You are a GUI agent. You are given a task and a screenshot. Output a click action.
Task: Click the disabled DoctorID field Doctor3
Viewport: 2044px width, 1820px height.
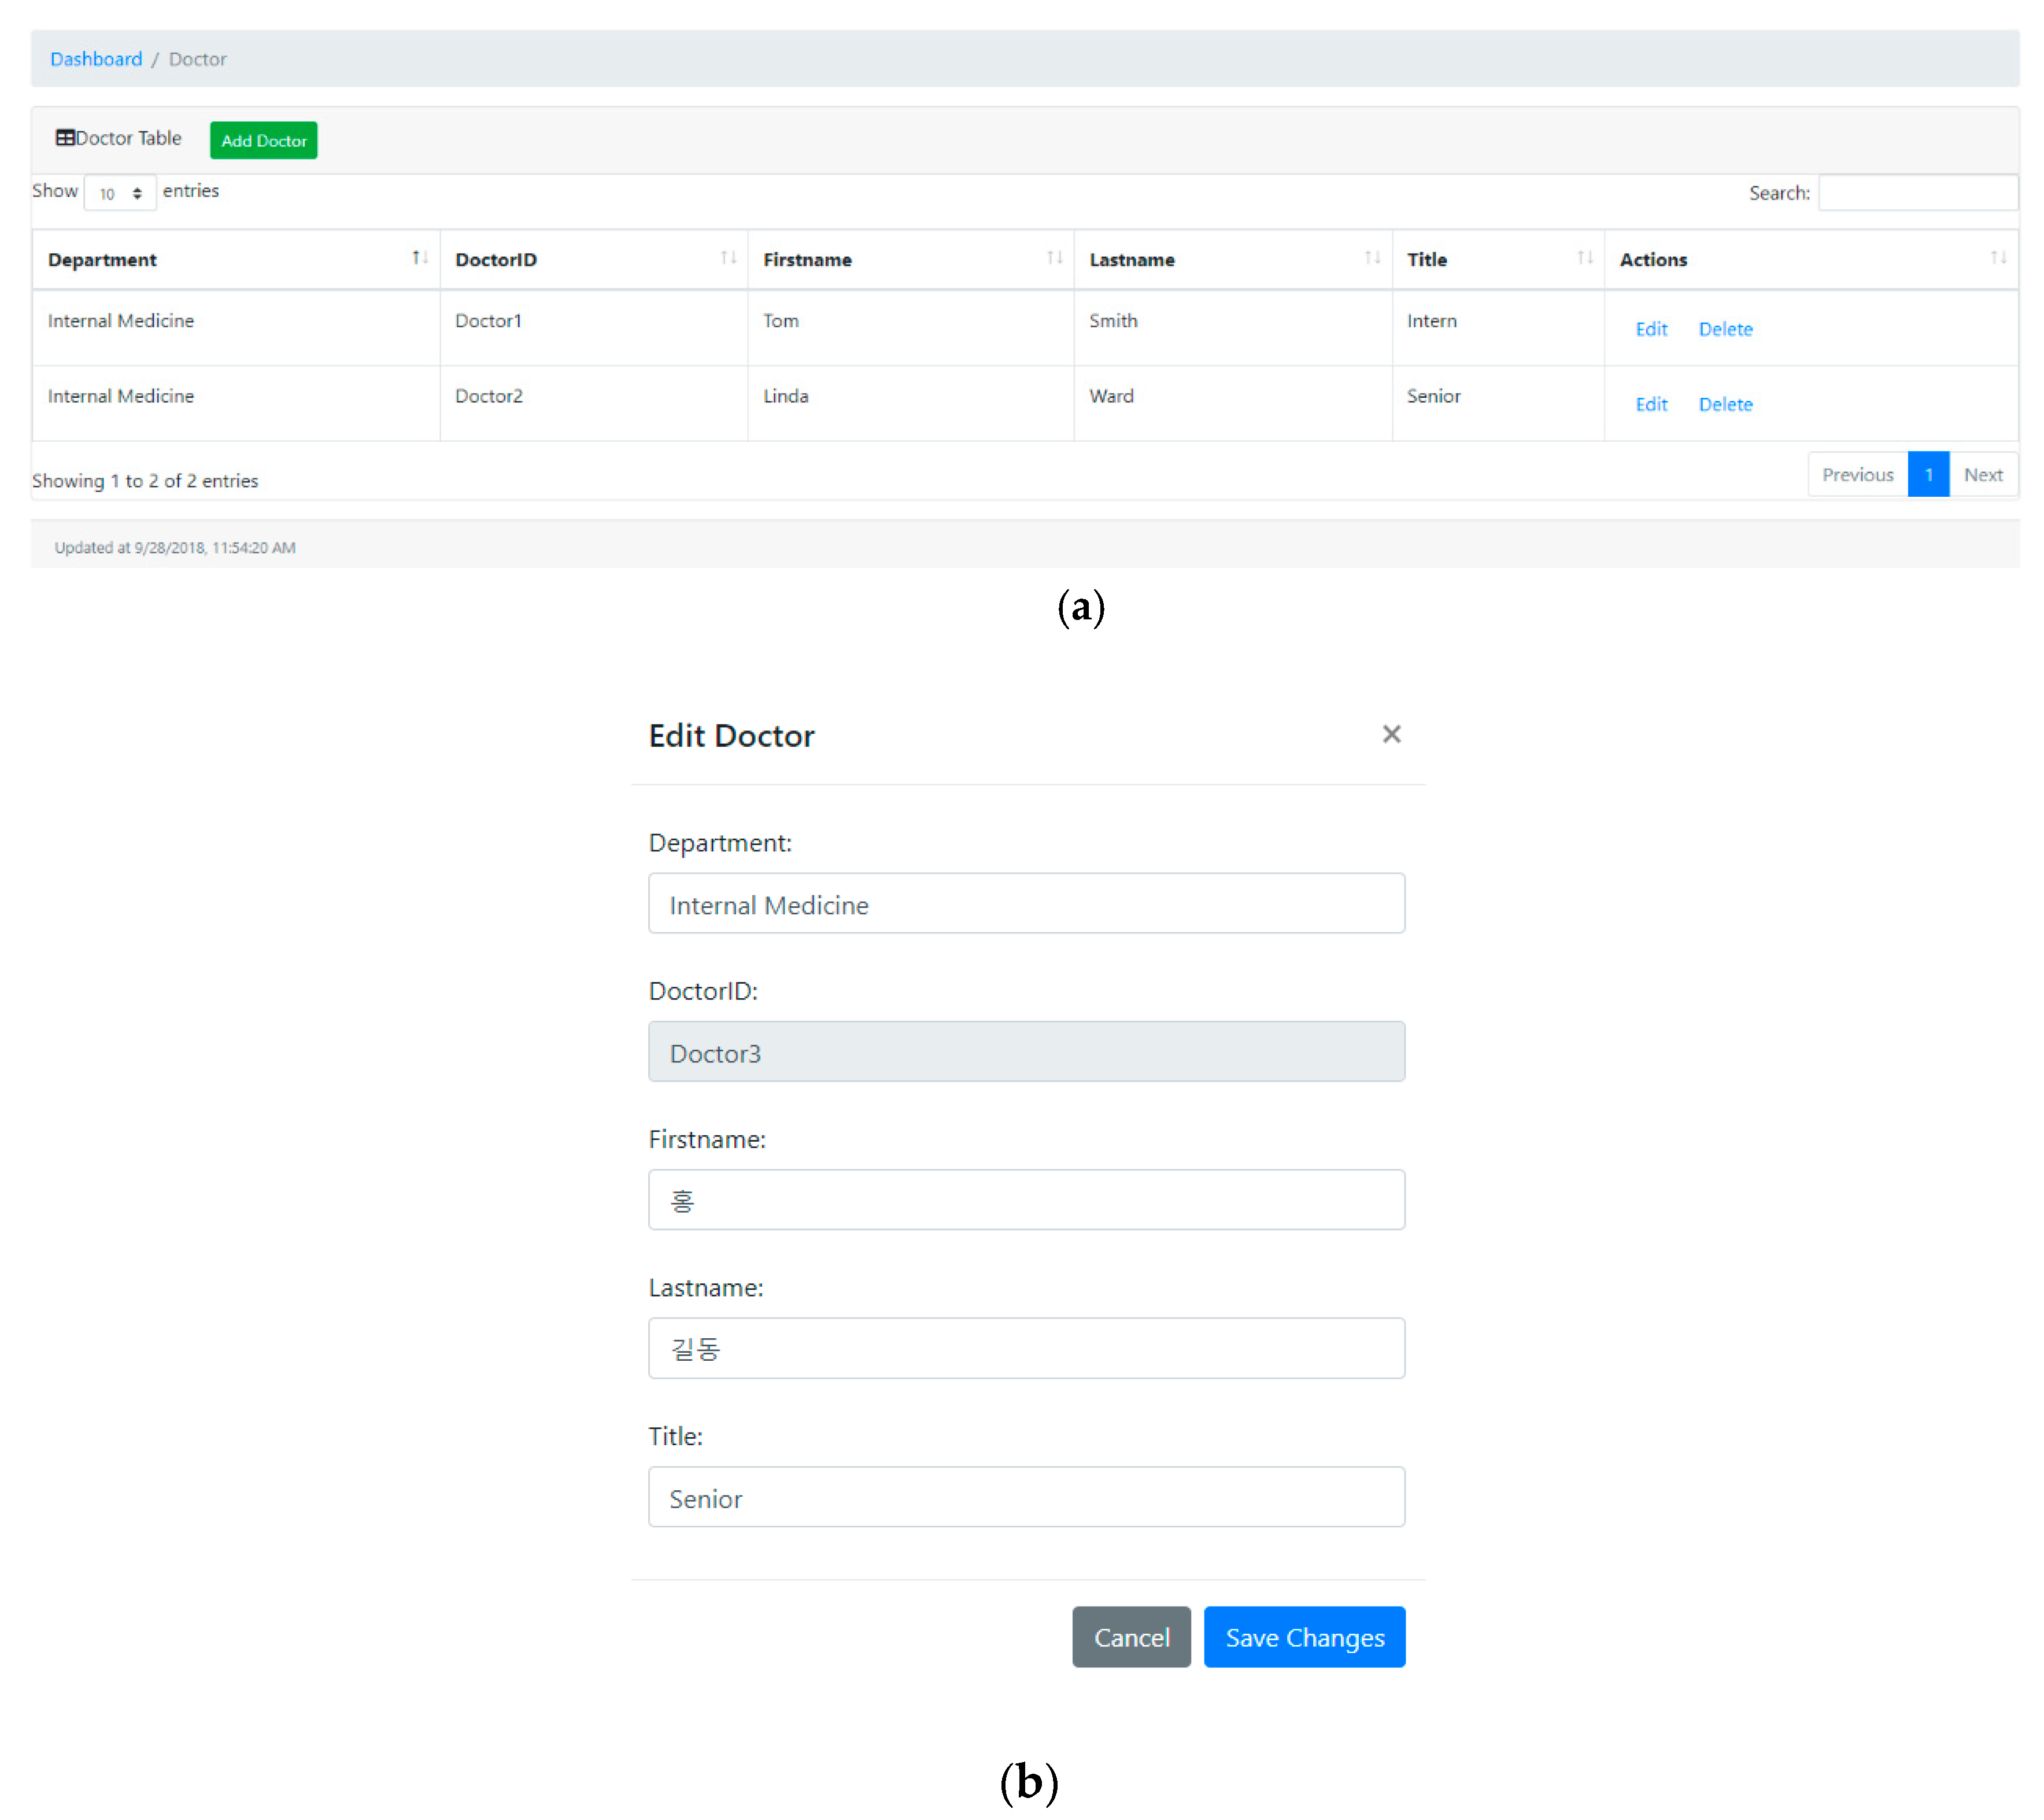(1026, 1052)
